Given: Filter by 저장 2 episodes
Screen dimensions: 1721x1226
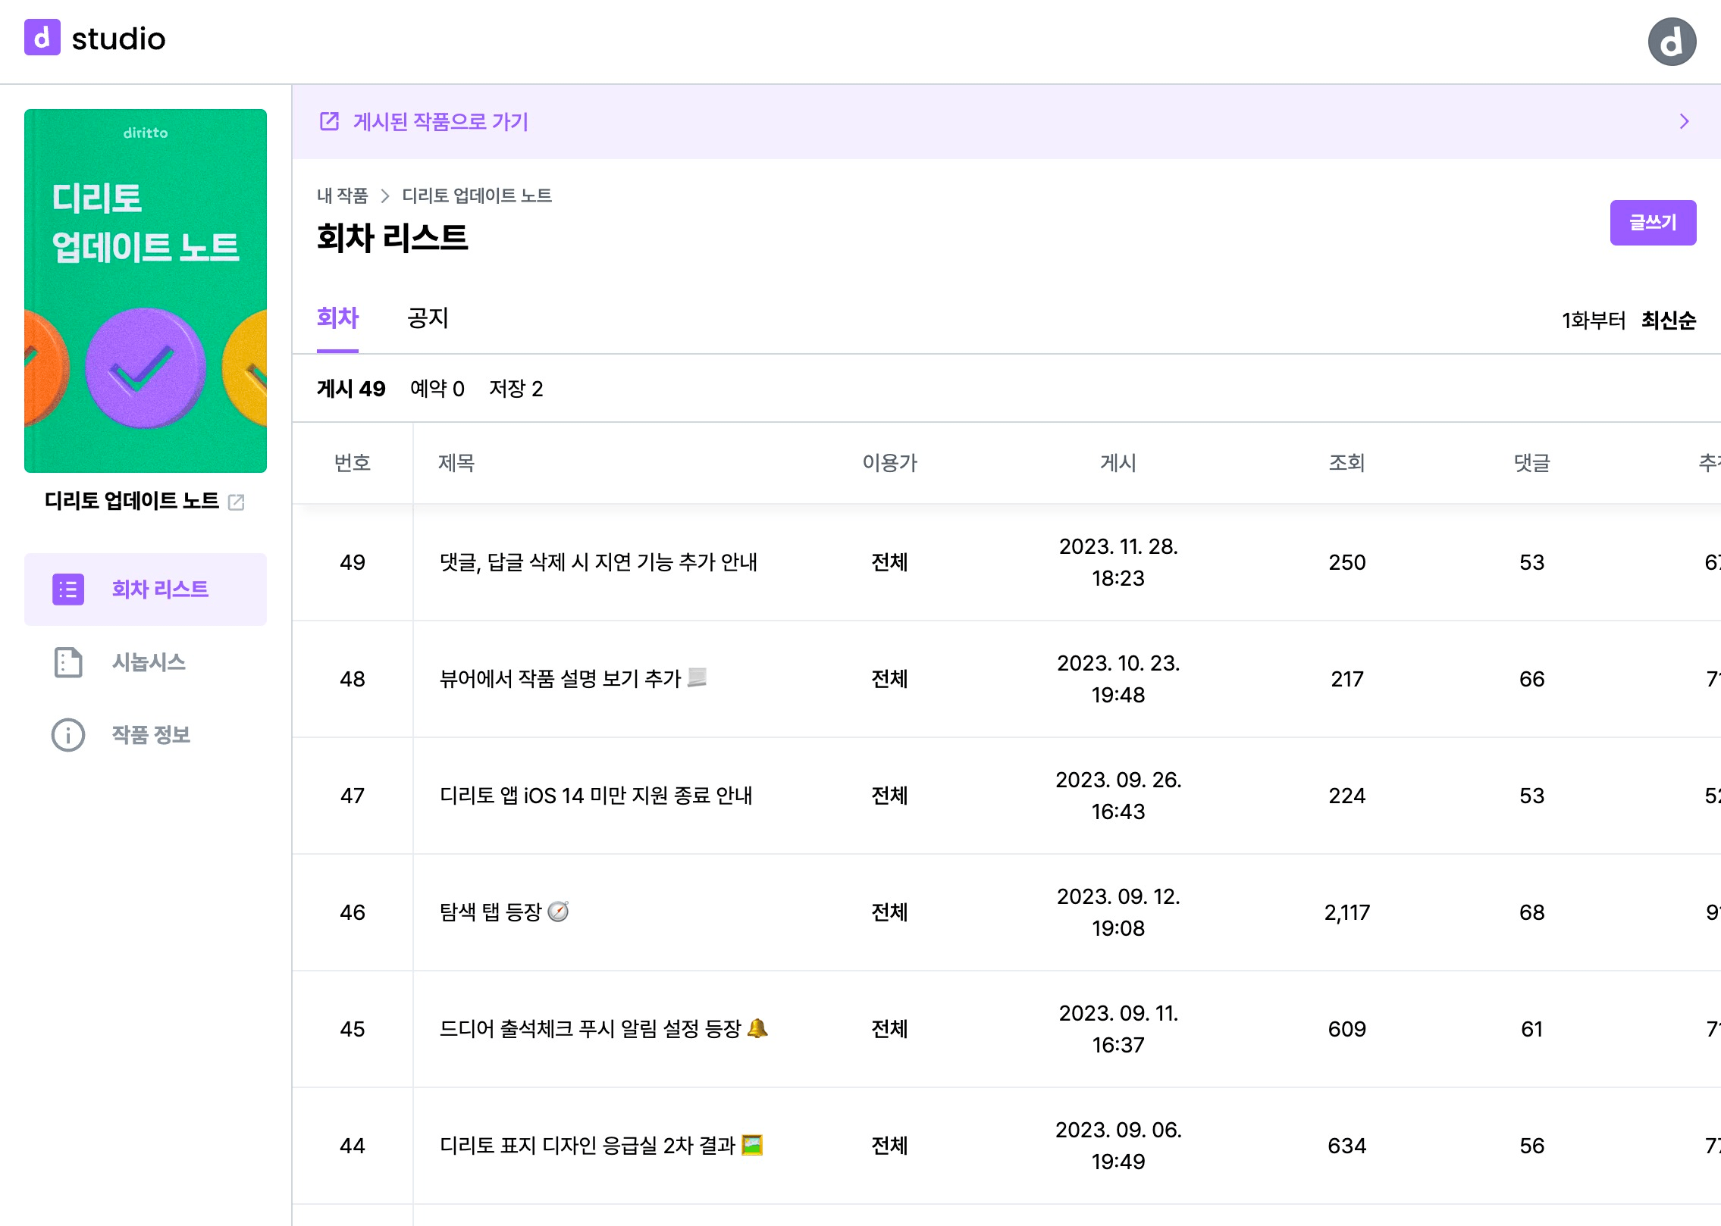Looking at the screenshot, I should [x=516, y=389].
